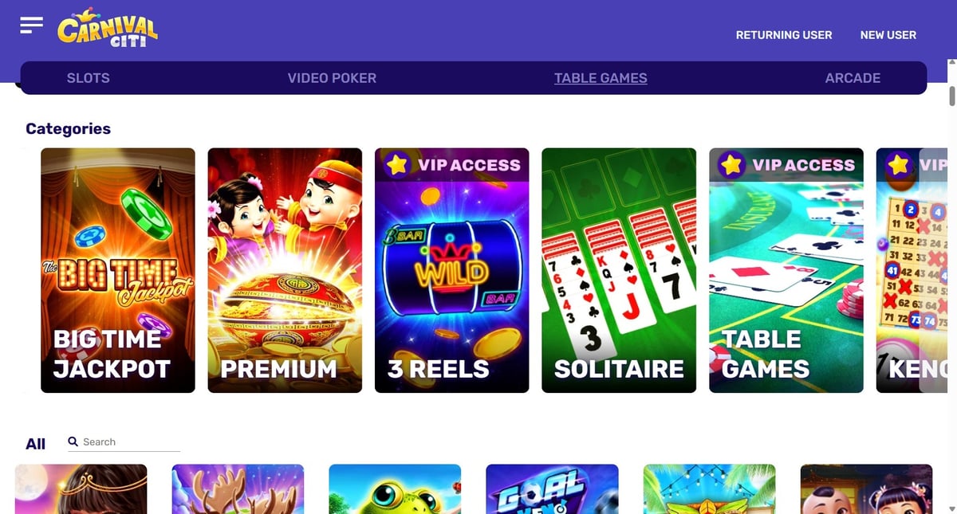Open the frog game thumbnail
Image resolution: width=957 pixels, height=514 pixels.
coord(395,489)
